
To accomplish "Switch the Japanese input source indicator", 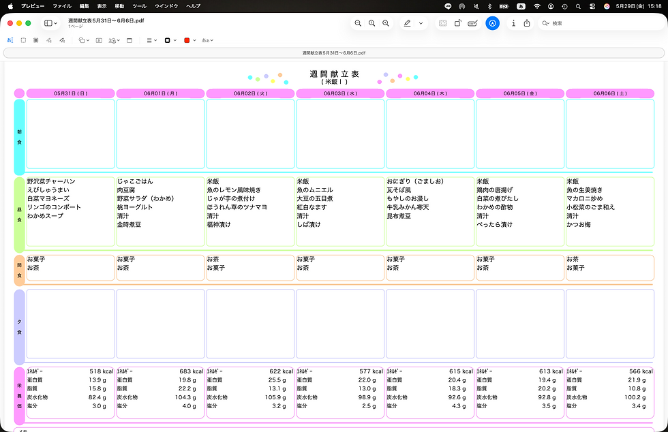I will pyautogui.click(x=521, y=6).
